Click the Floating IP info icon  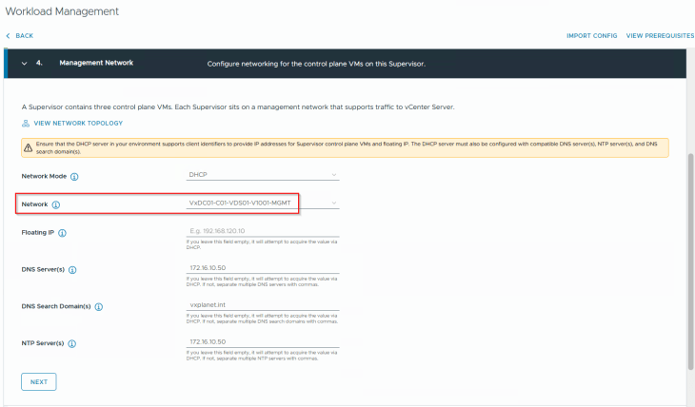[x=62, y=232]
